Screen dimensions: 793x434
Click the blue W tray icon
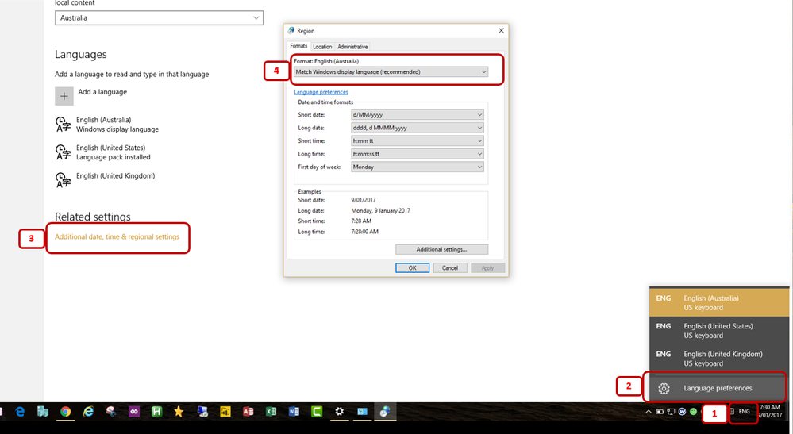tap(682, 411)
